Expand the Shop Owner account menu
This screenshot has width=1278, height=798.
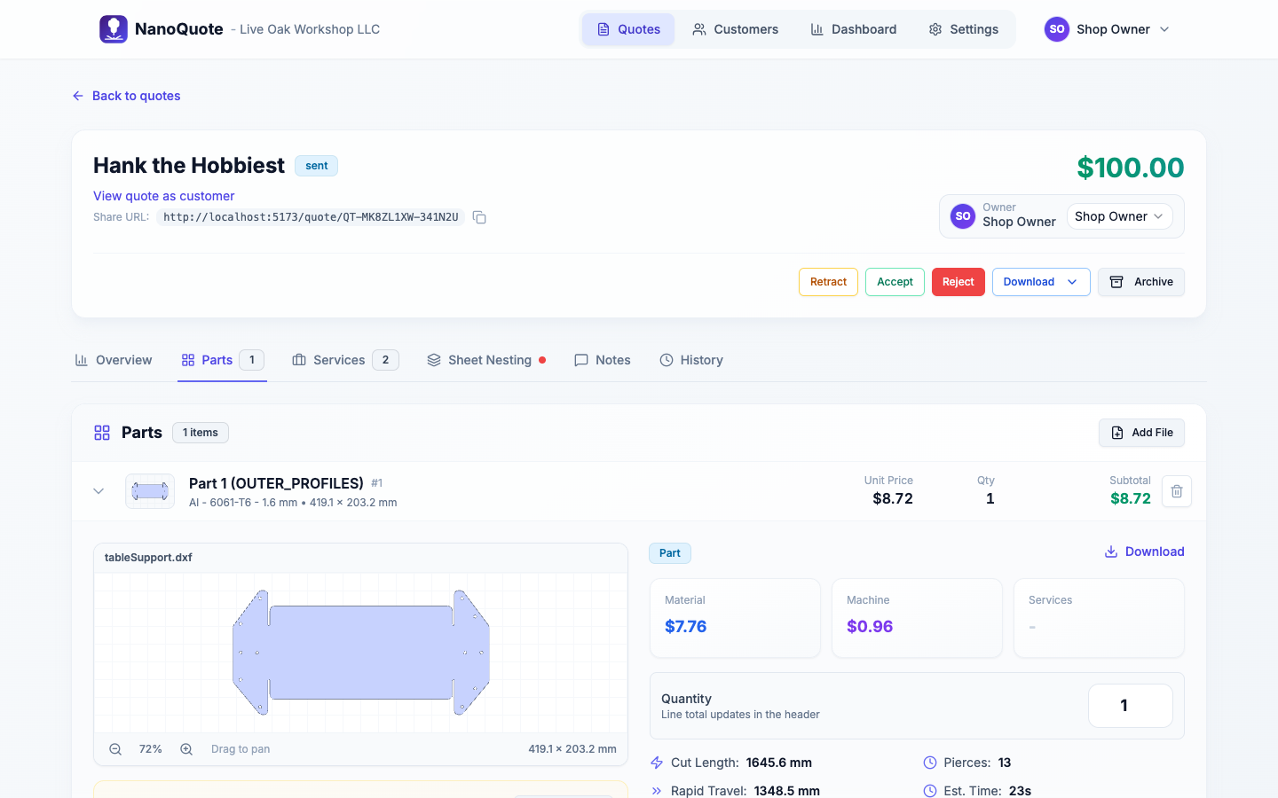pos(1108,29)
